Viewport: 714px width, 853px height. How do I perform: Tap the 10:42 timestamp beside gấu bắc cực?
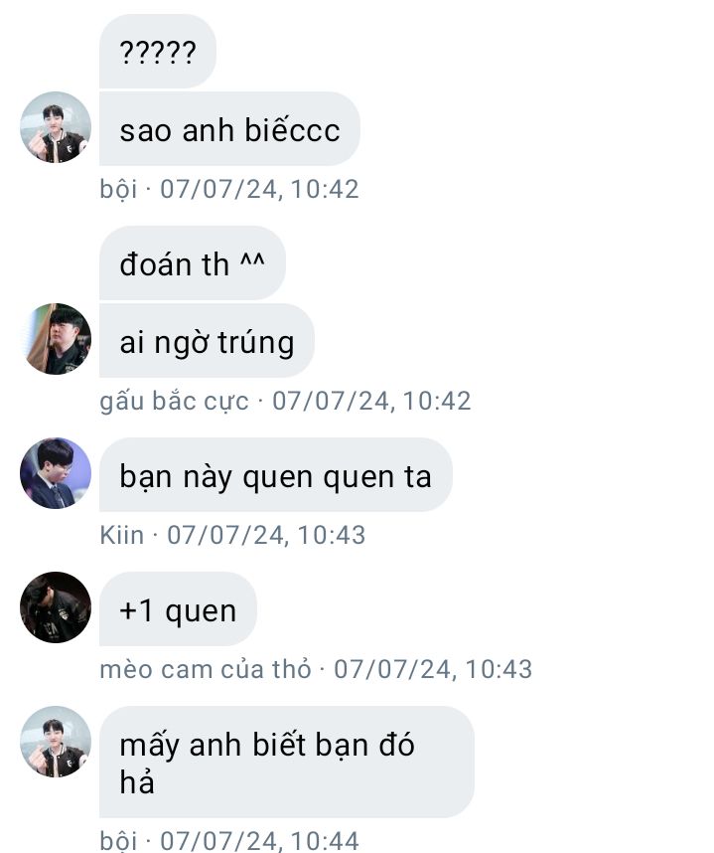[x=437, y=401]
